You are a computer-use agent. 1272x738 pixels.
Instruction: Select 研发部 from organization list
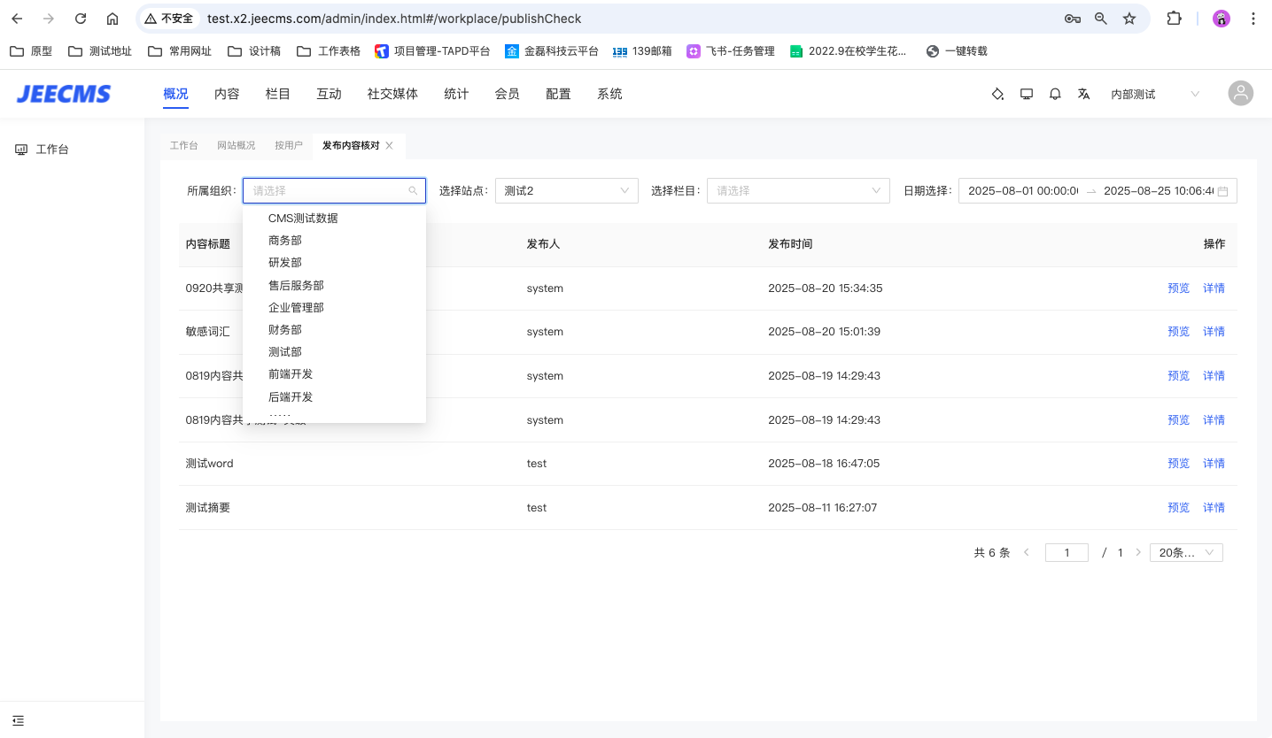(285, 263)
